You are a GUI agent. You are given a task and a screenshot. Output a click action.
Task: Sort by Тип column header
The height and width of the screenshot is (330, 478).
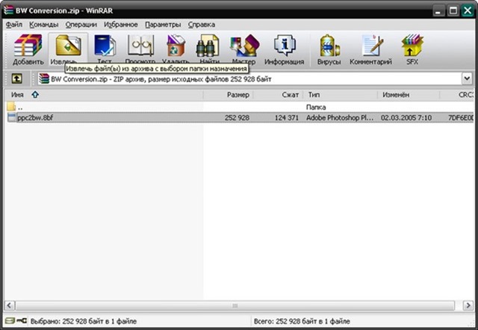click(341, 95)
